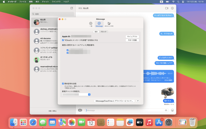Image resolution: width=206 pixels, height=129 pixels.
Task: Toggle the second receiving address checkbox
Action: pyautogui.click(x=67, y=53)
